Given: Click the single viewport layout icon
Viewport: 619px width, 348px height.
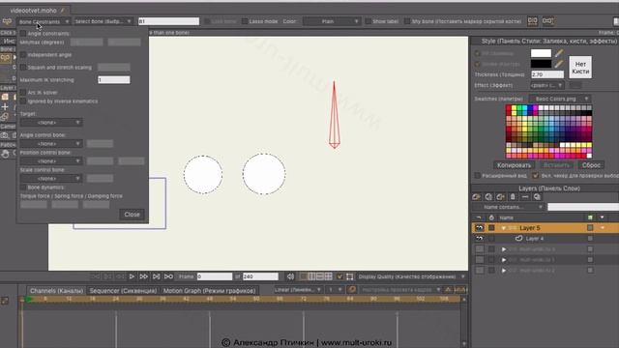Looking at the screenshot, I should pos(304,276).
